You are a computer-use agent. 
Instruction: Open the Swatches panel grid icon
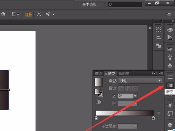pyautogui.click(x=170, y=49)
